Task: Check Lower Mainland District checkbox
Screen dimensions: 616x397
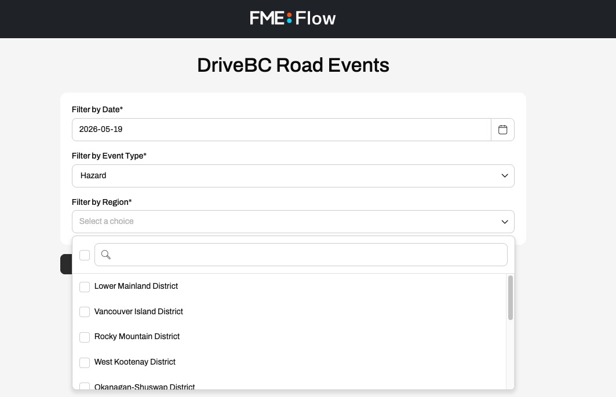Action: click(85, 287)
